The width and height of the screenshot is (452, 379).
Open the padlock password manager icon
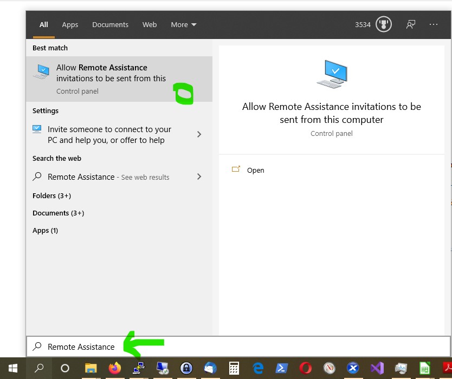click(x=186, y=368)
